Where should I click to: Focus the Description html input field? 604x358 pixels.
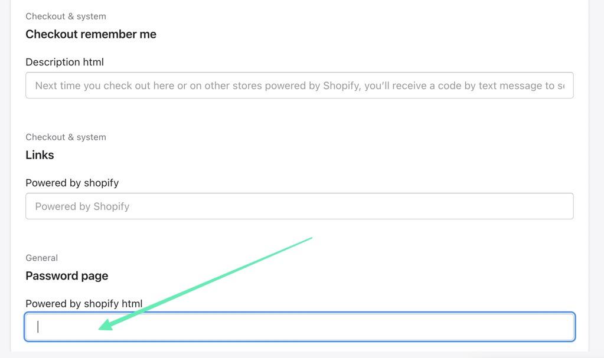pyautogui.click(x=299, y=86)
